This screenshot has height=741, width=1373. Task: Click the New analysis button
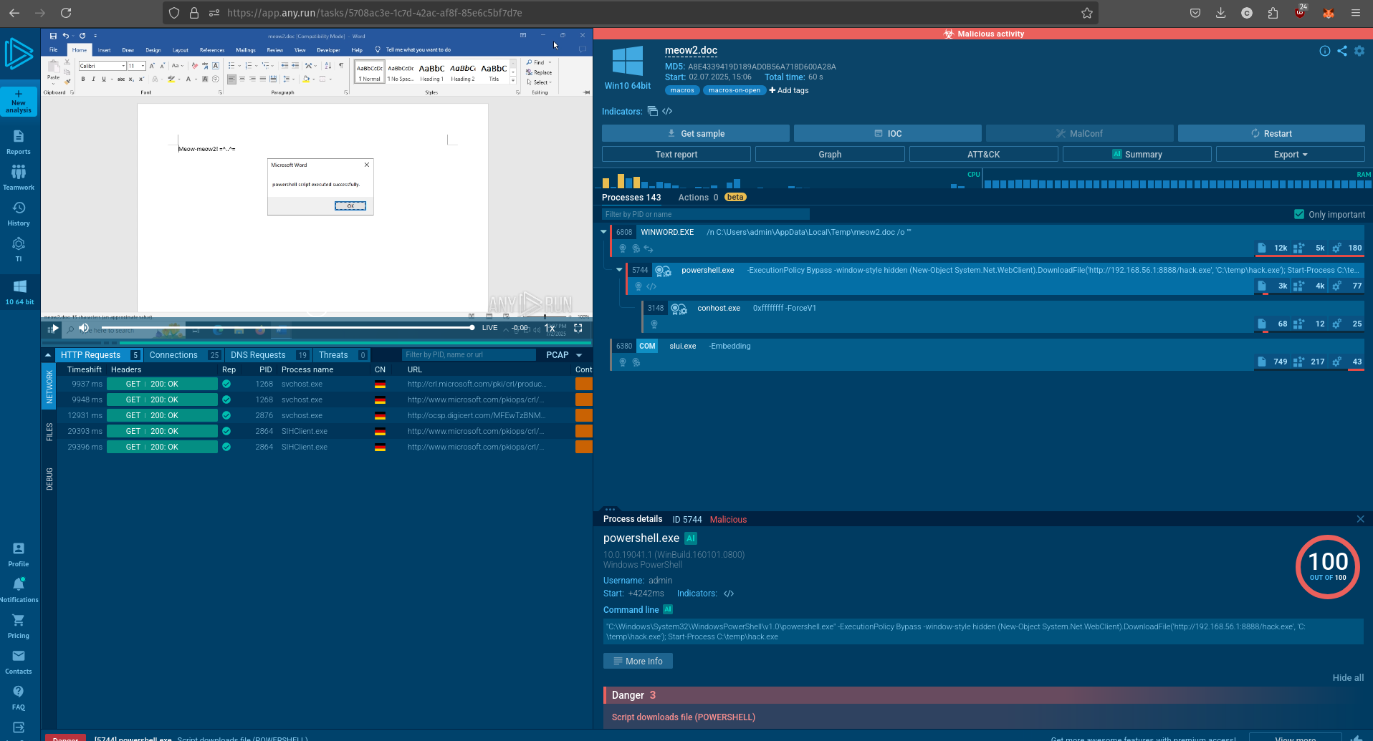click(x=19, y=102)
